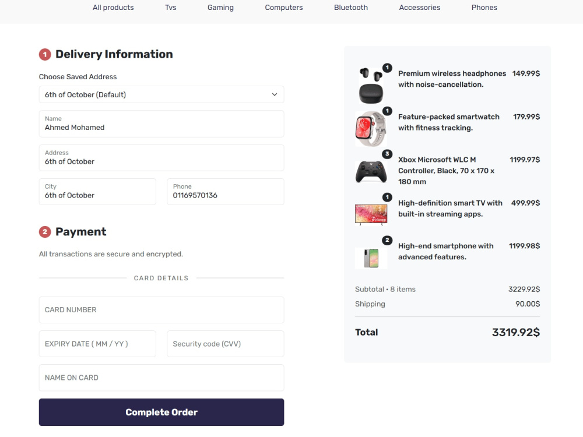Focus the CARD NUMBER field
The width and height of the screenshot is (583, 437).
pos(161,310)
